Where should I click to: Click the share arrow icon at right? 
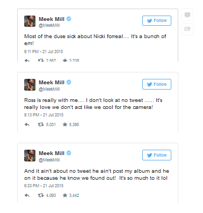coord(187,29)
